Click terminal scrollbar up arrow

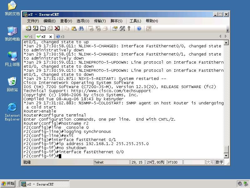pos(226,43)
